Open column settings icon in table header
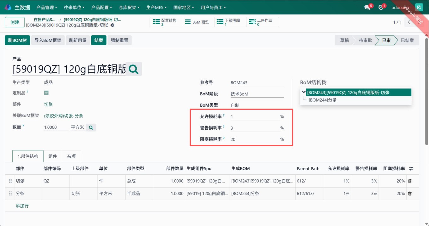Viewport: 429px width, 226px height. click(x=411, y=169)
